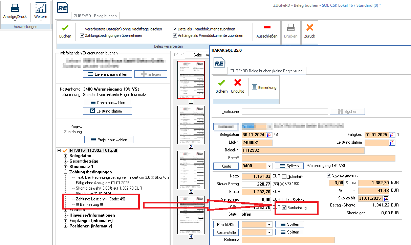This screenshot has height=245, width=411.
Task: Open the Weitere chart icon
Action: [41, 8]
